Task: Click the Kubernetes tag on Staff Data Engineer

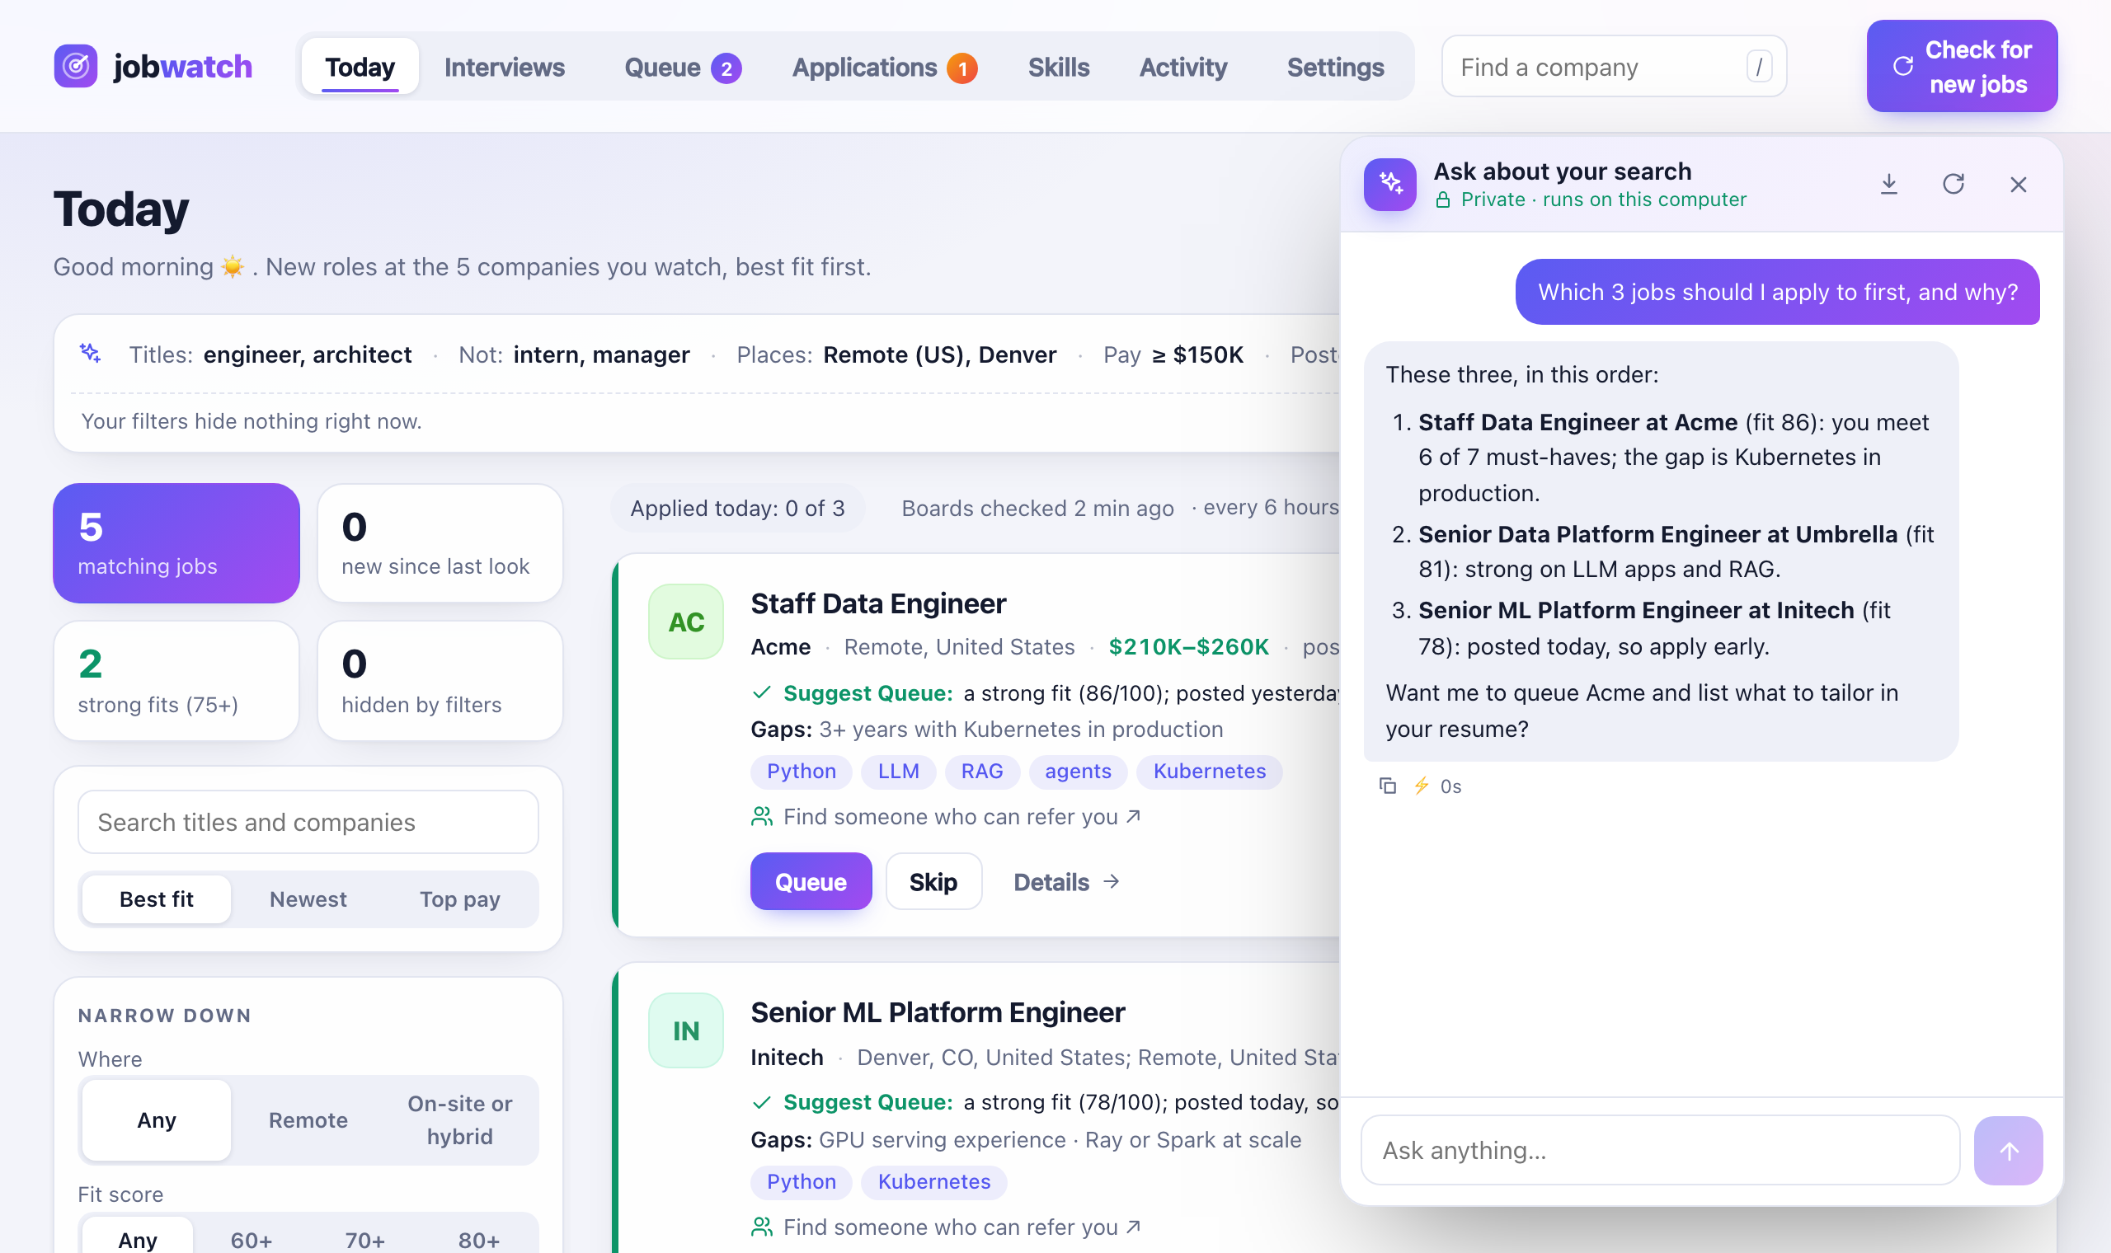Action: pyautogui.click(x=1209, y=771)
